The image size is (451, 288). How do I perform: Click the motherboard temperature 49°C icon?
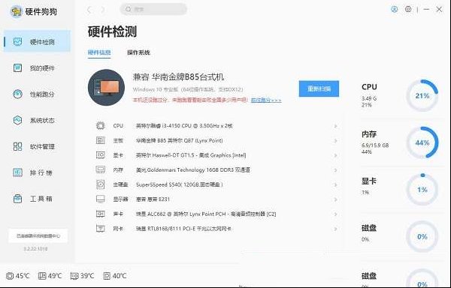(x=42, y=276)
